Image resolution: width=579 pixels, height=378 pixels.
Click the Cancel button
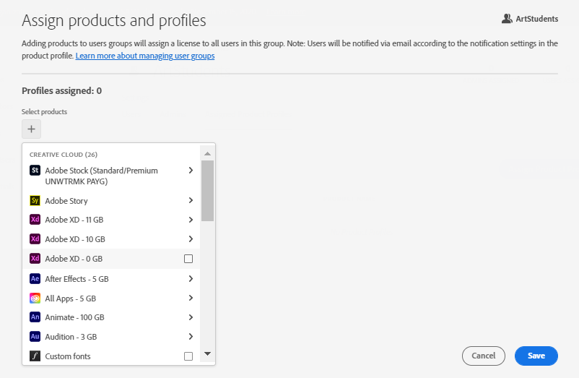483,356
